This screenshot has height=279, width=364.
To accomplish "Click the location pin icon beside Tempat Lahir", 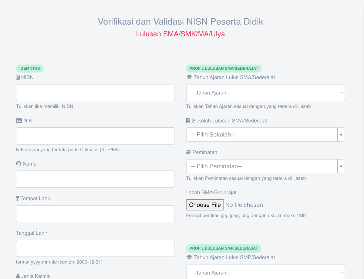I will point(18,198).
